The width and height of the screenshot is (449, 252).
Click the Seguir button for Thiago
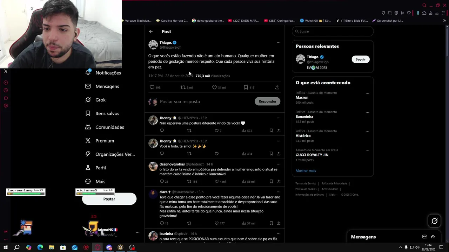point(361,59)
